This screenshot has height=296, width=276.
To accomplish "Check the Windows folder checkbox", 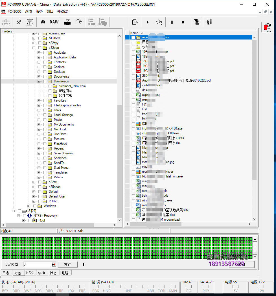I will click(x=35, y=206).
